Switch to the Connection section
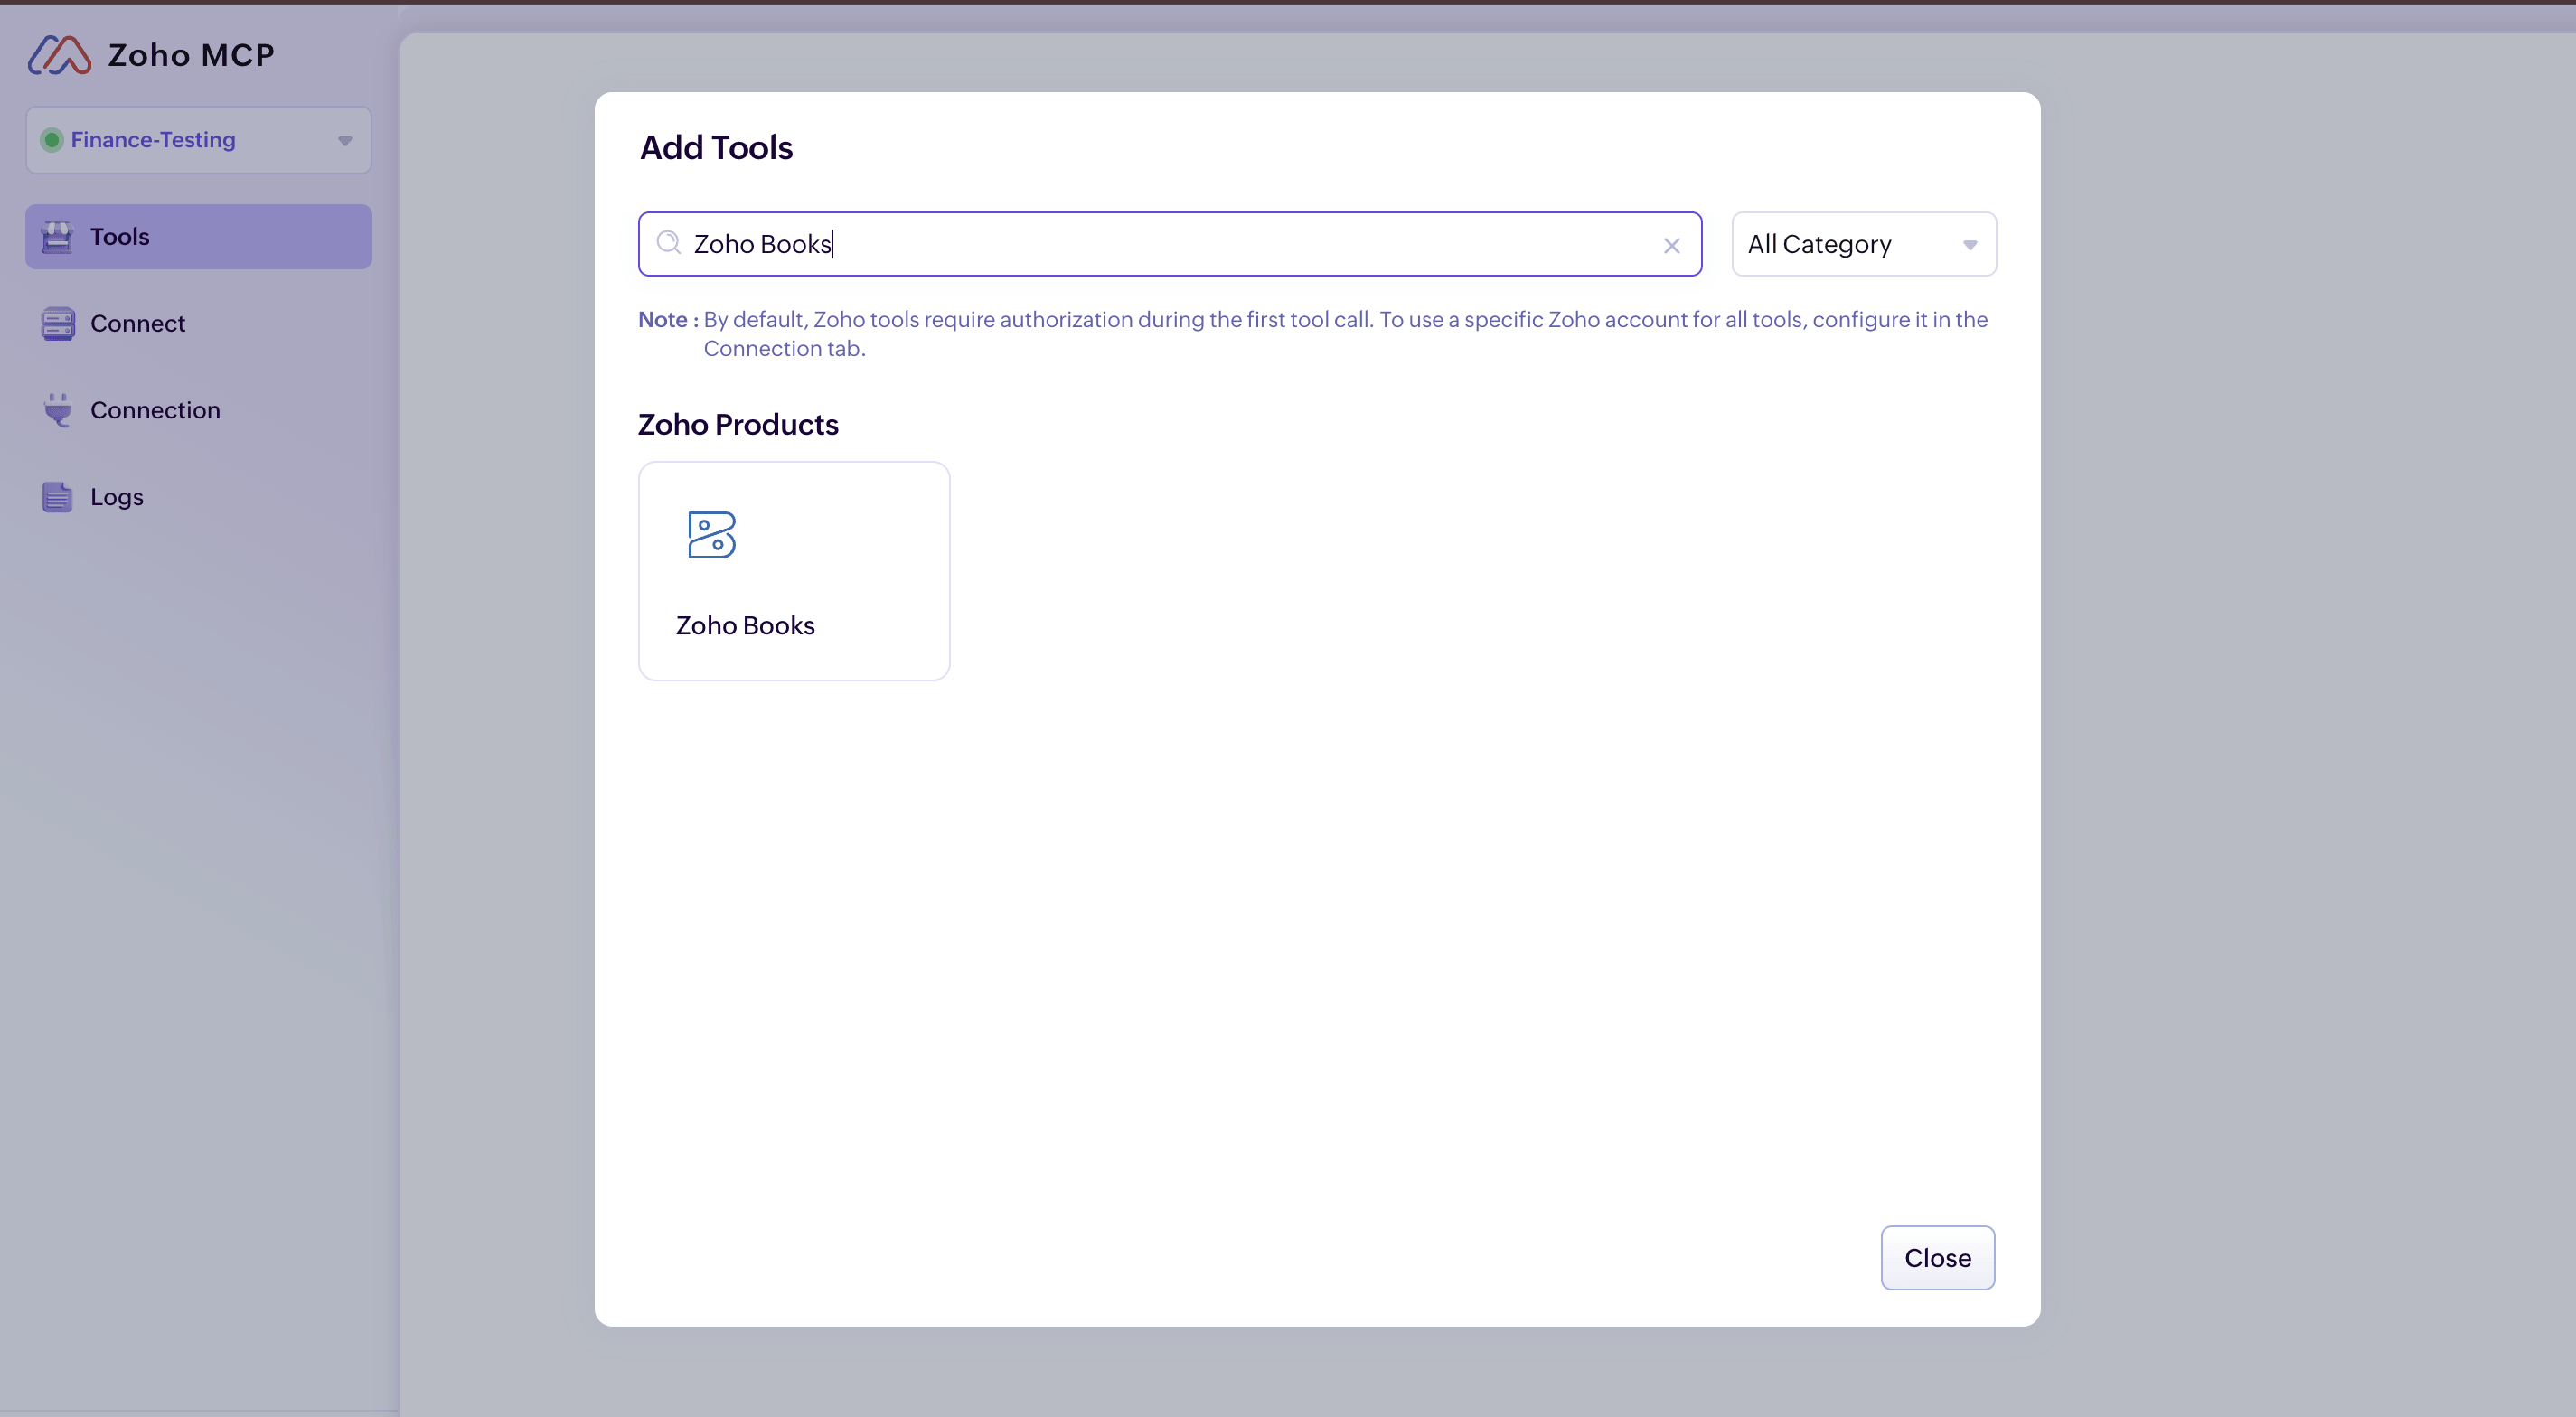This screenshot has width=2576, height=1417. point(155,410)
